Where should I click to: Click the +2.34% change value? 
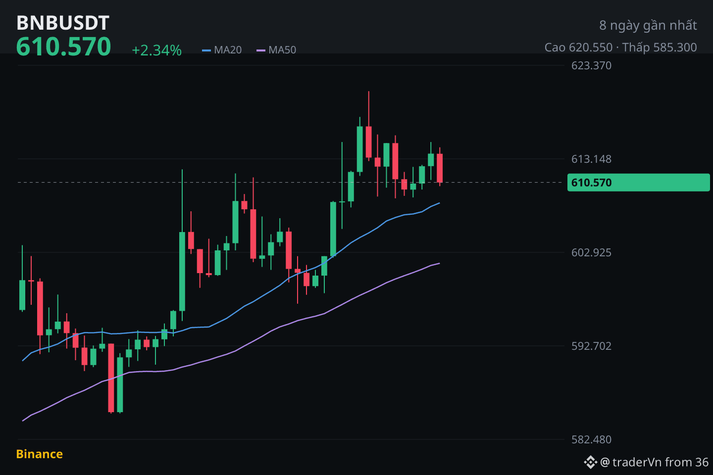156,50
